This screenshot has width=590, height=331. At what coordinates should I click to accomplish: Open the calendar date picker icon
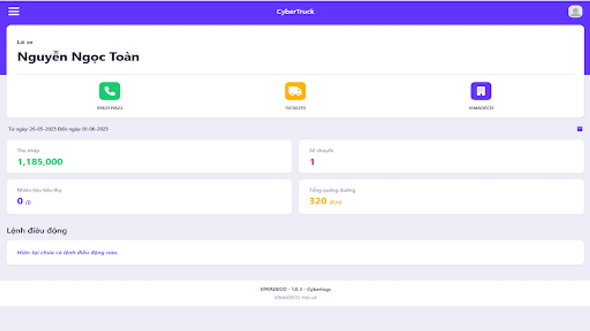click(579, 129)
